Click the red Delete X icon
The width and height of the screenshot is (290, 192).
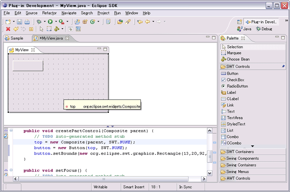pyautogui.click(x=8, y=29)
